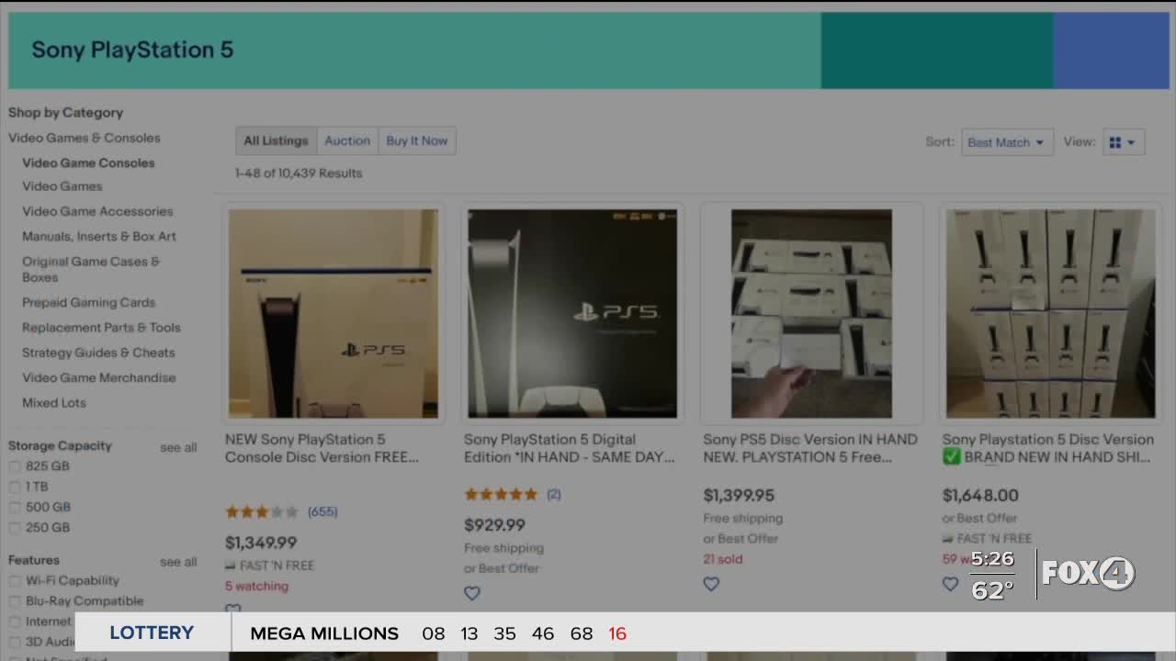
Task: Open the grid View dropdown
Action: coord(1123,142)
